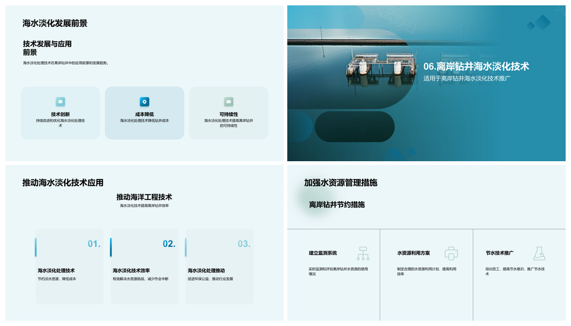Click the 加强水资源管理措施 title
The image size is (571, 326).
point(340,183)
